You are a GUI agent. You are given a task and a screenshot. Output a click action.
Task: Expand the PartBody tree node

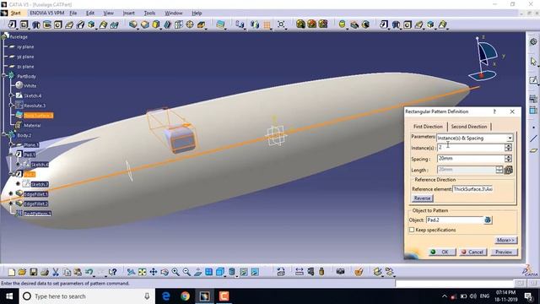point(4,76)
